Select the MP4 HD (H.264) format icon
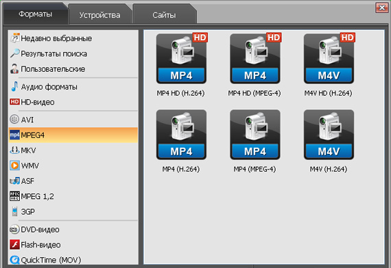This screenshot has height=268, width=391. click(181, 59)
